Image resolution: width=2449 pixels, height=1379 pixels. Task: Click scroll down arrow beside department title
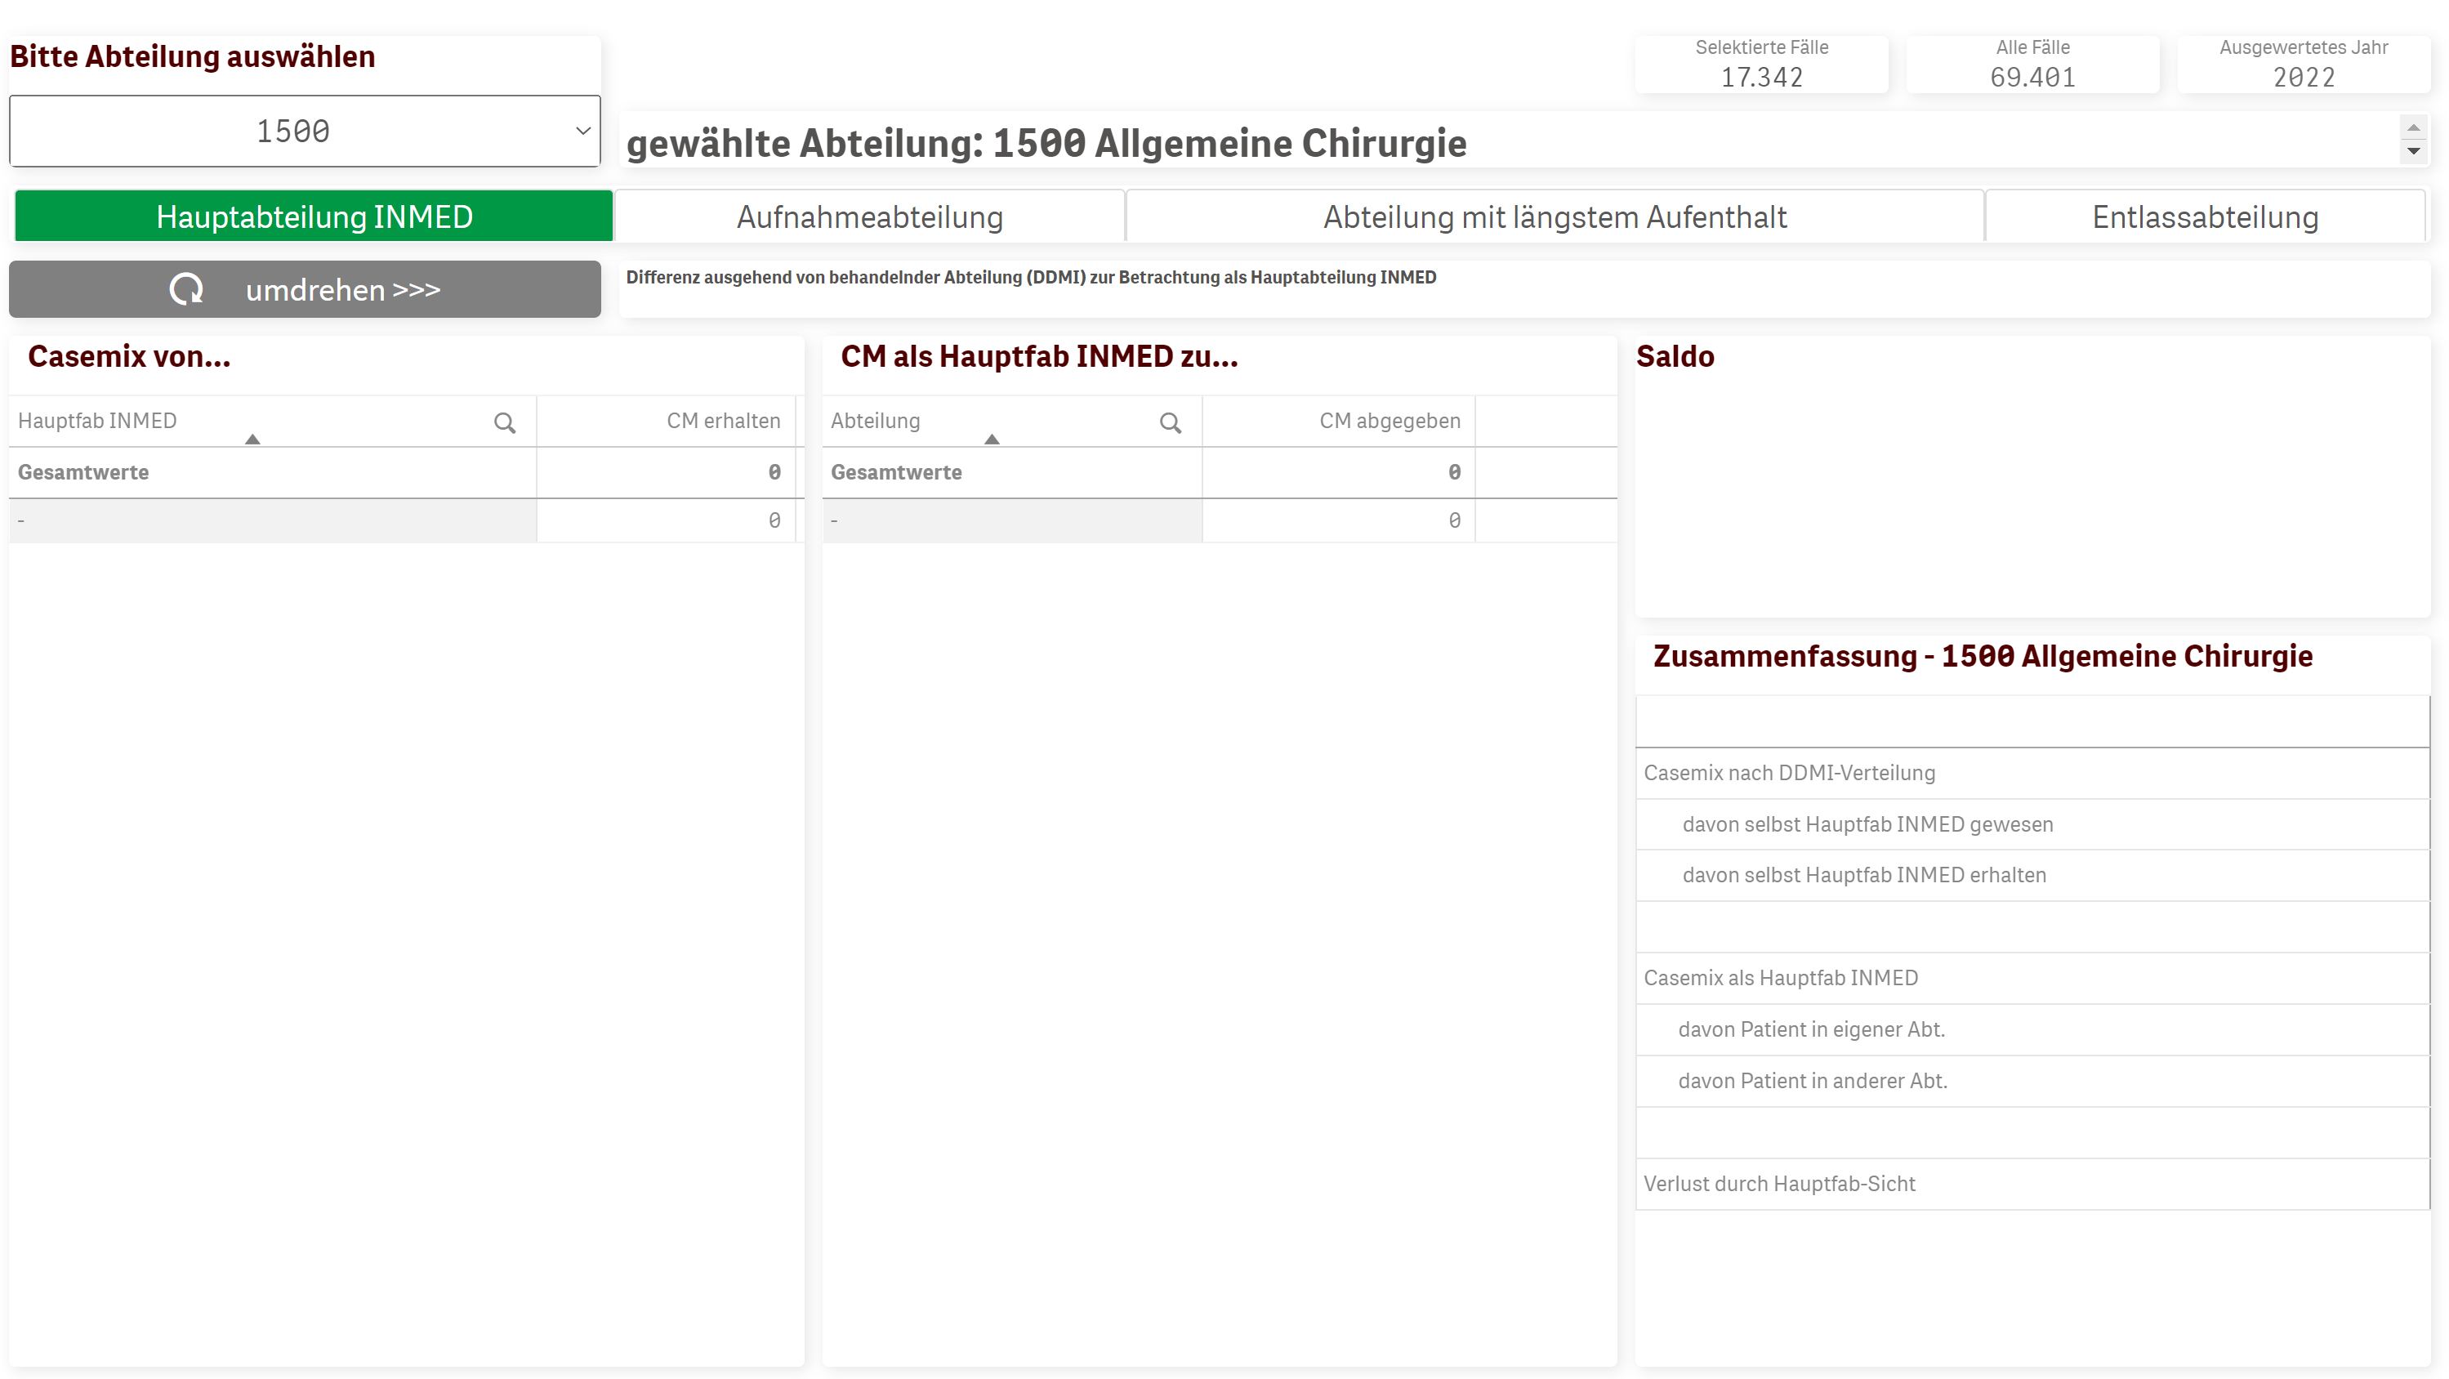pos(2413,151)
